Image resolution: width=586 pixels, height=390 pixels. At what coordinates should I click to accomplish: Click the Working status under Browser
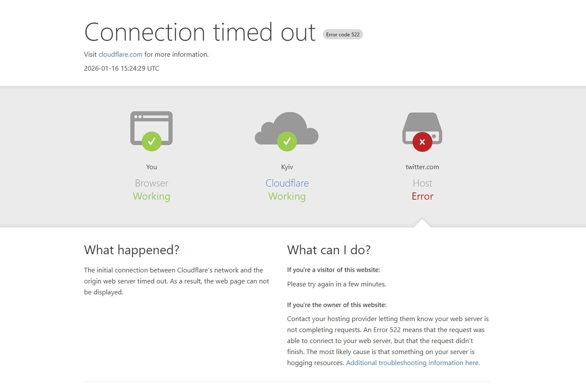tap(151, 196)
